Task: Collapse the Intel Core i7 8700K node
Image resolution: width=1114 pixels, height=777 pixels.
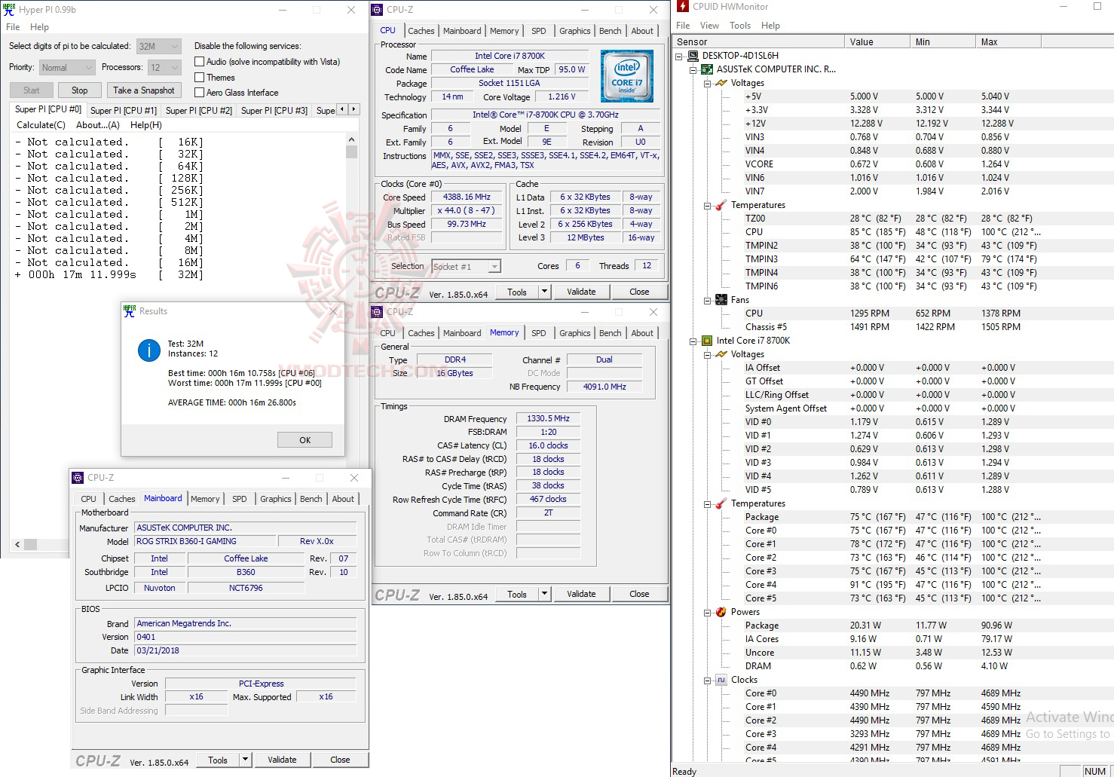Action: (x=693, y=341)
